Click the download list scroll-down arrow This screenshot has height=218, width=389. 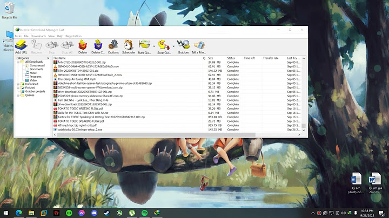tap(304, 130)
